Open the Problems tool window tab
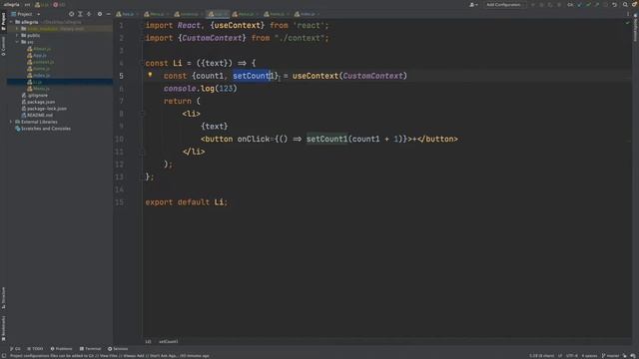 61,349
